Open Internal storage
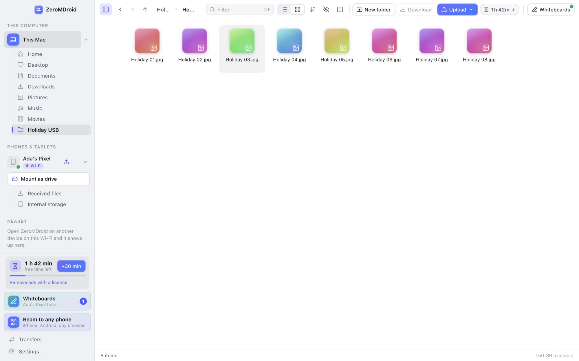 (x=52, y=204)
